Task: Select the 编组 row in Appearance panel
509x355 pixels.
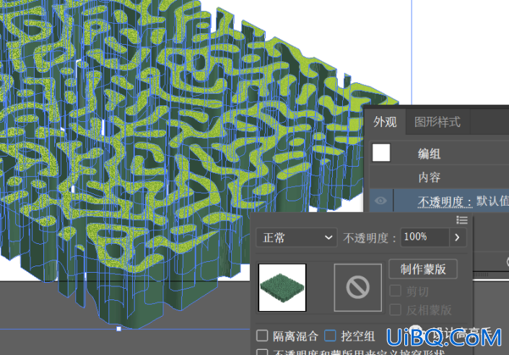Action: click(439, 153)
